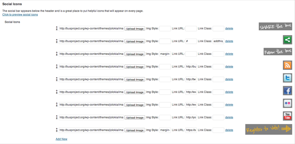
Task: Focus the Link URL field in the Flickr row
Action: coord(191,104)
